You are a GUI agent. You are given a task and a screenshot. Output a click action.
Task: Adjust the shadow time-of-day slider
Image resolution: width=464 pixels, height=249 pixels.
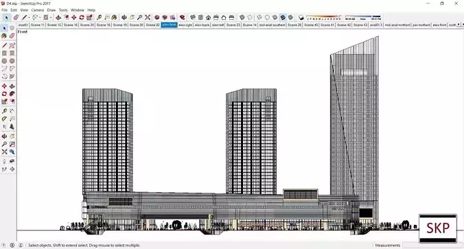point(363,17)
